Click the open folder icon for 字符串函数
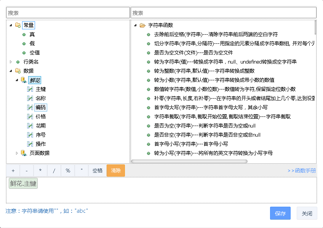Screen dimensions: 323x228 point(142,25)
